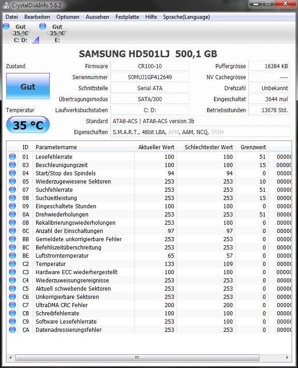The width and height of the screenshot is (298, 368).
Task: Click status orb of Suchfehlerrate row
Action: coord(12,189)
